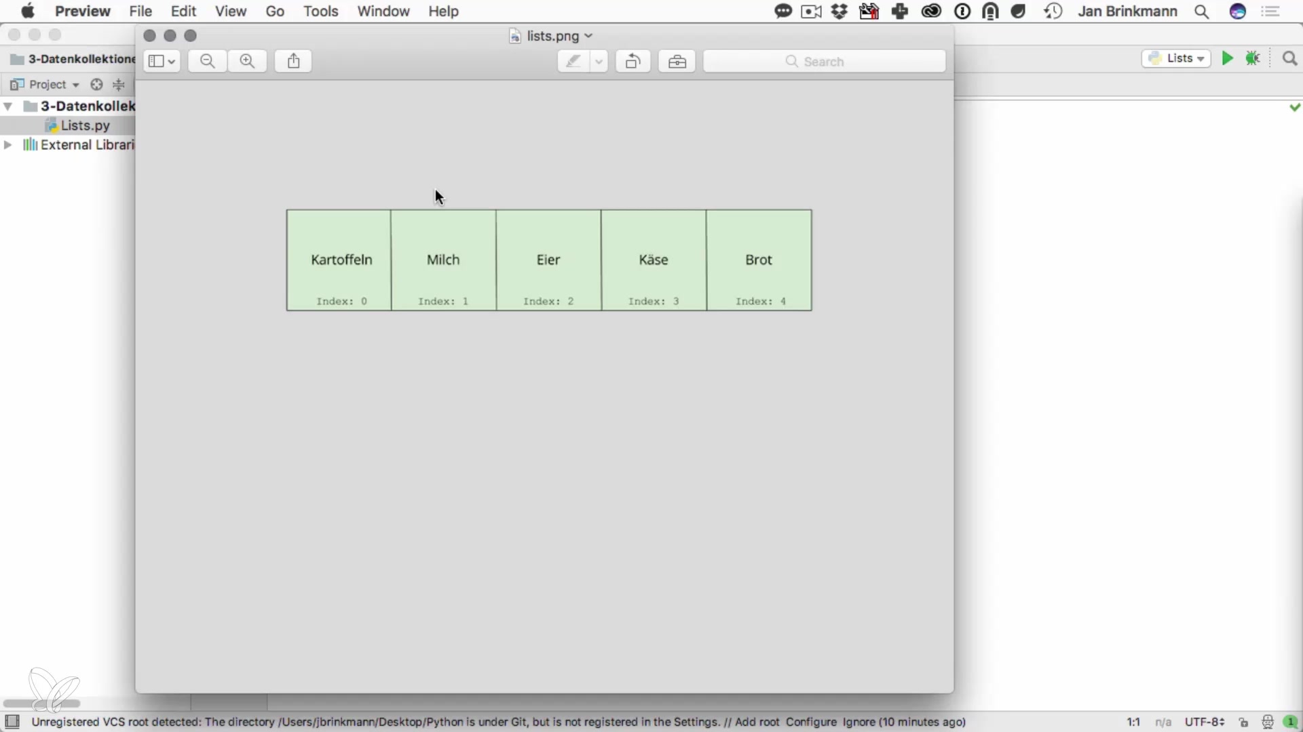The image size is (1303, 732).
Task: Collapse the 3-Datenkollektionen project folder
Action: [x=8, y=106]
